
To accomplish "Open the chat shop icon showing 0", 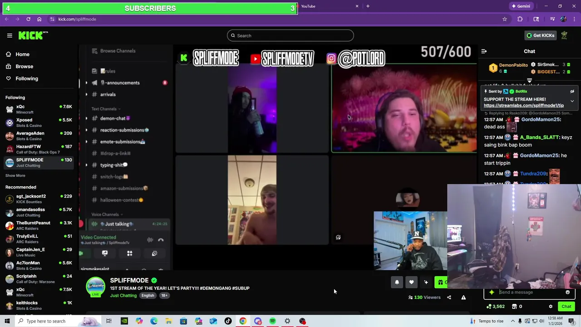I will tap(517, 307).
